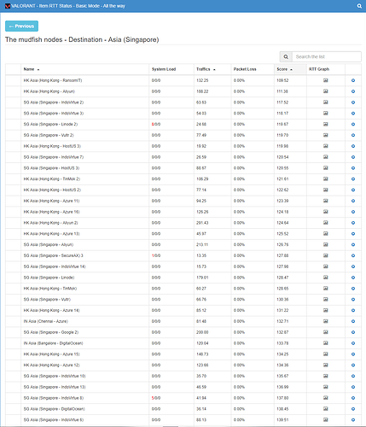
Task: Open RTT graph icon for Hong Kong - Aliyun row
Action: (326, 91)
